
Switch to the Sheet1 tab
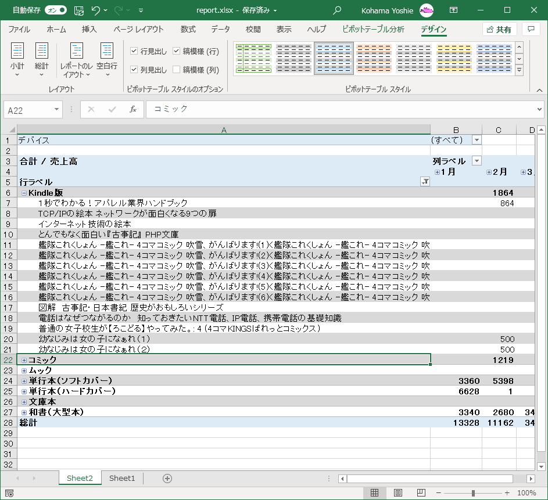click(x=122, y=479)
